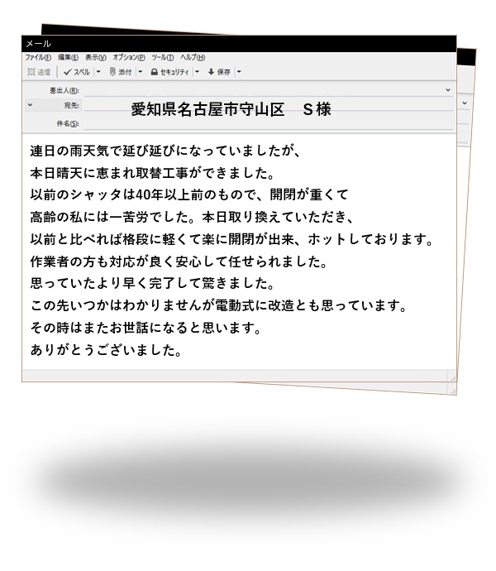Click the セキュリティ lock button
Screen dimensions: 496x571
170,72
